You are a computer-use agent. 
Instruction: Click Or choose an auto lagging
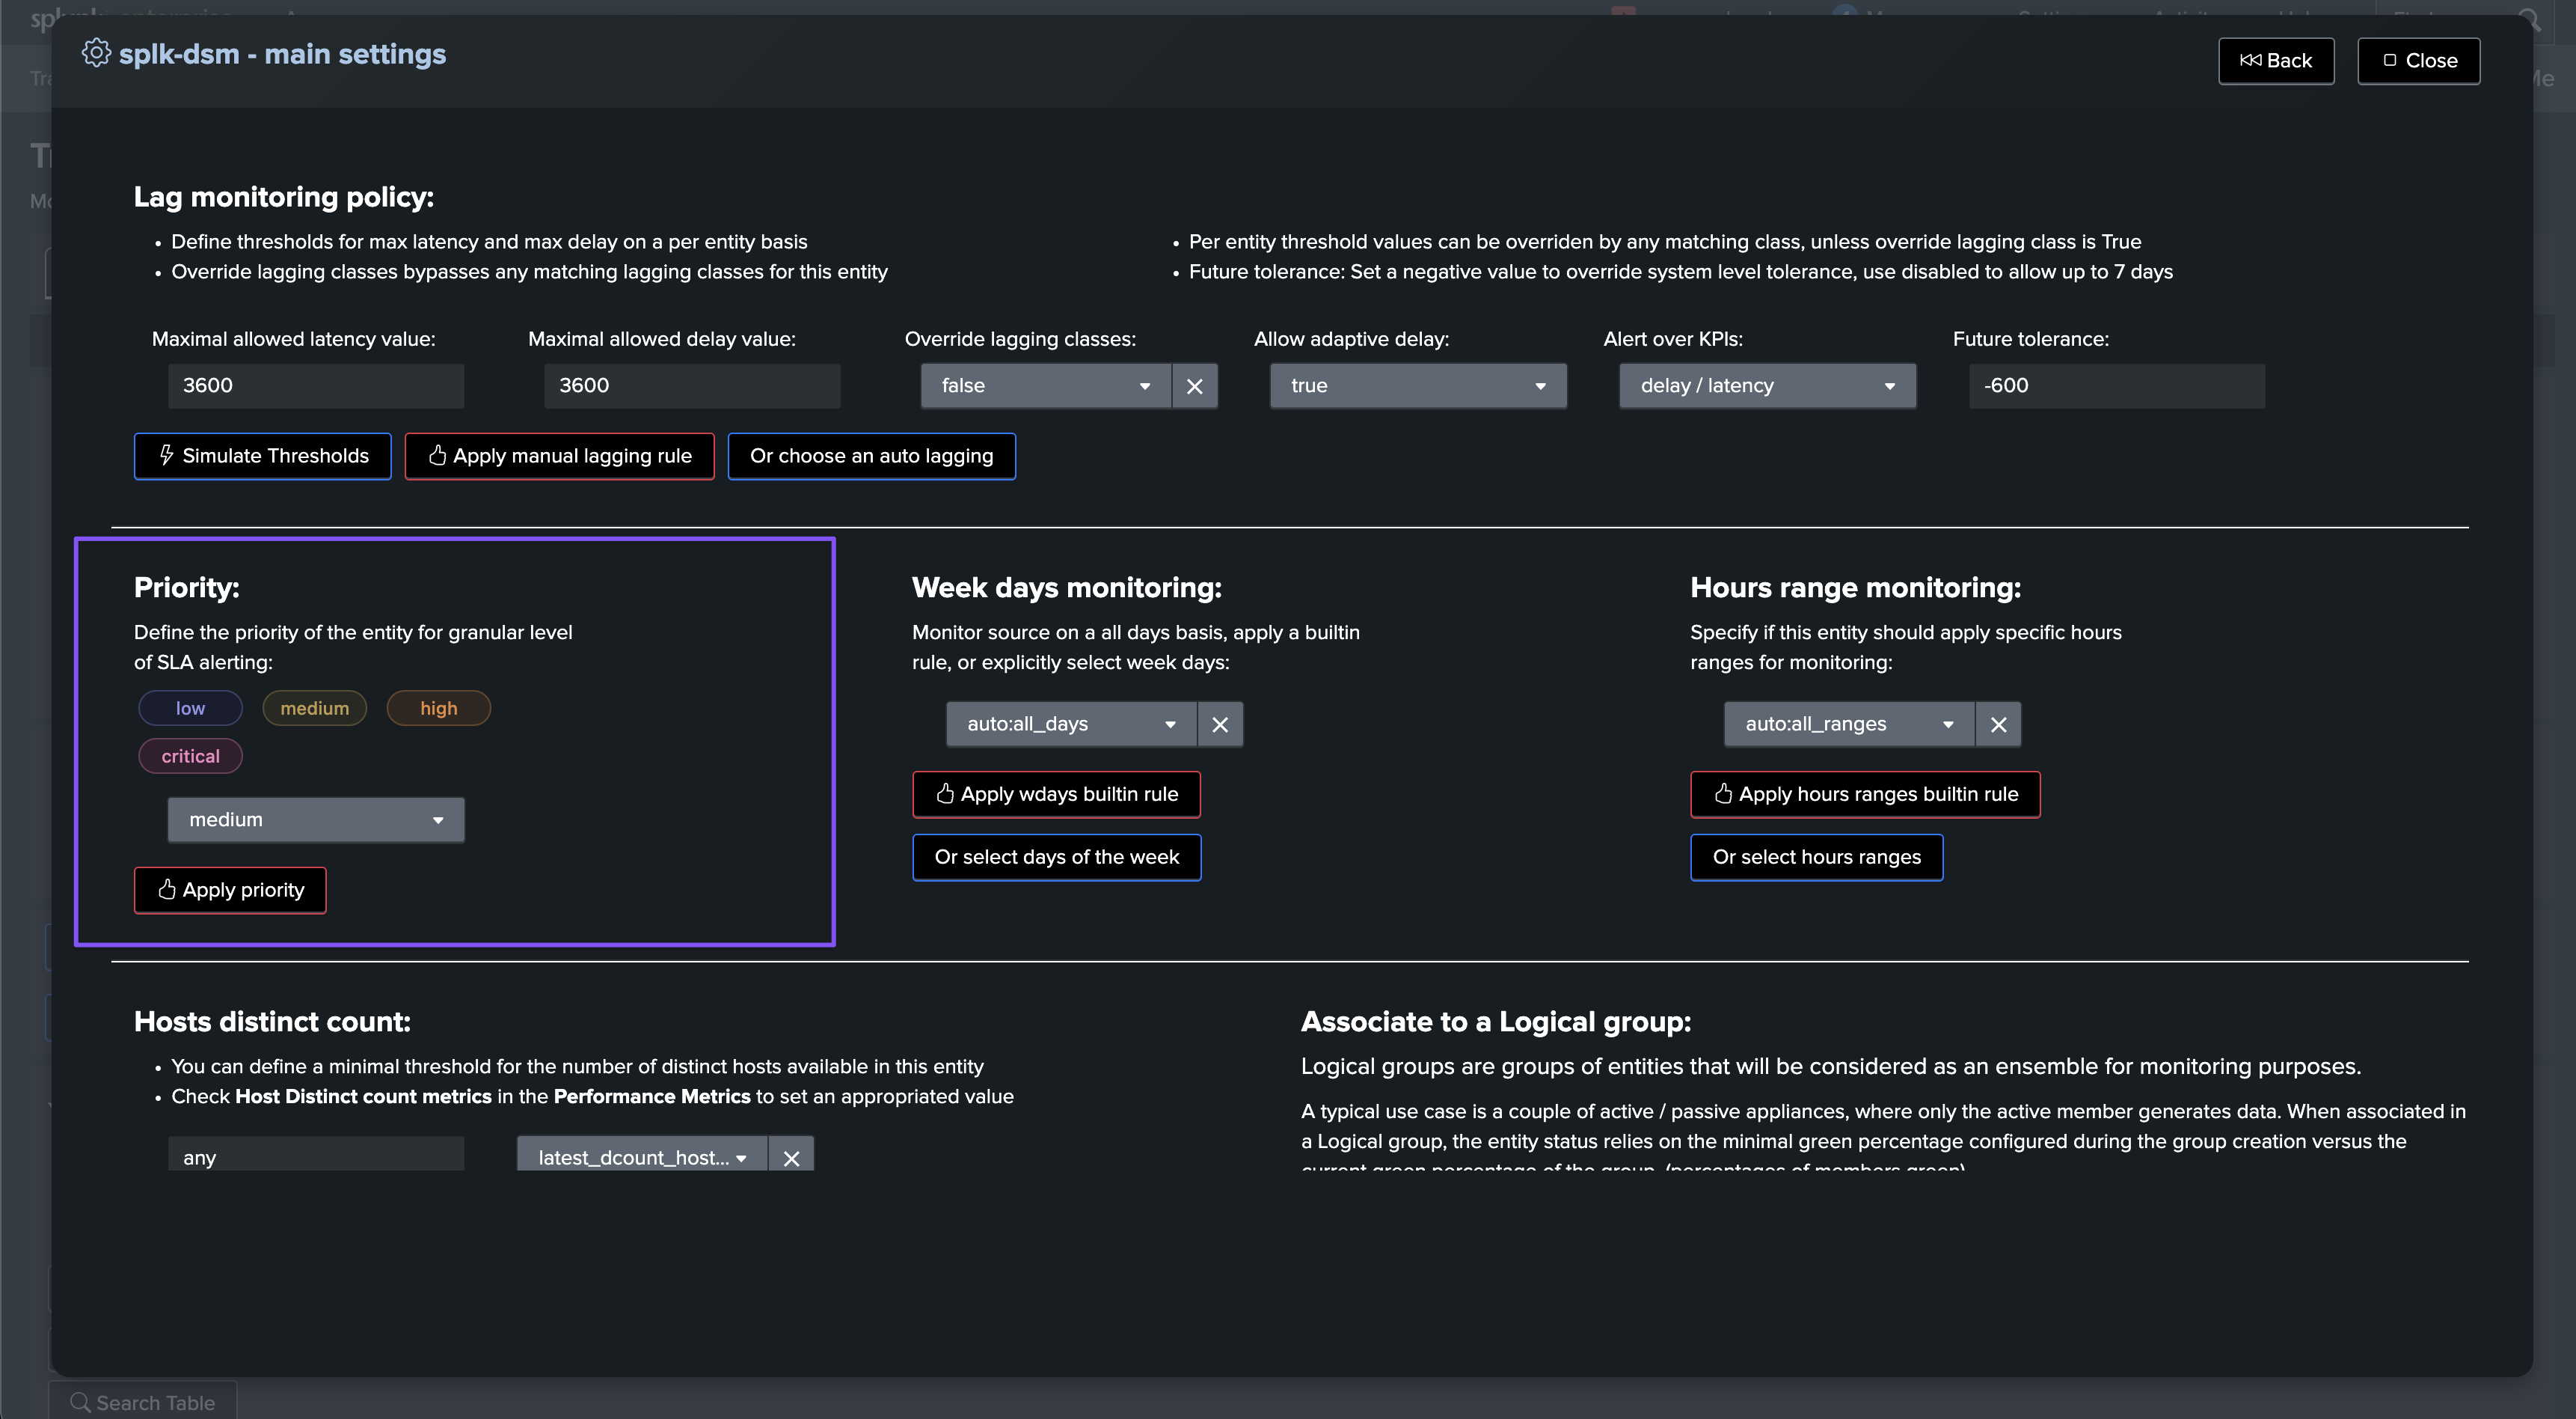(x=872, y=457)
